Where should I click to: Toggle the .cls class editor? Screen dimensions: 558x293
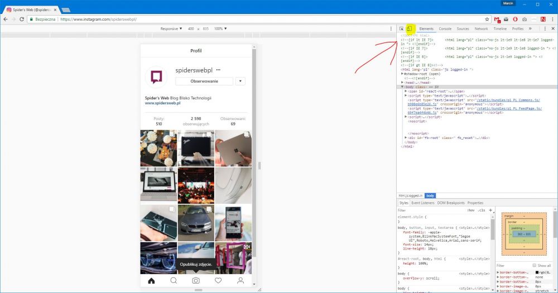(x=482, y=210)
